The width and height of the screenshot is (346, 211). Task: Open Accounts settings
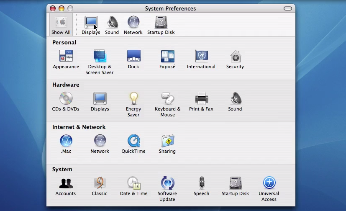pos(66,183)
